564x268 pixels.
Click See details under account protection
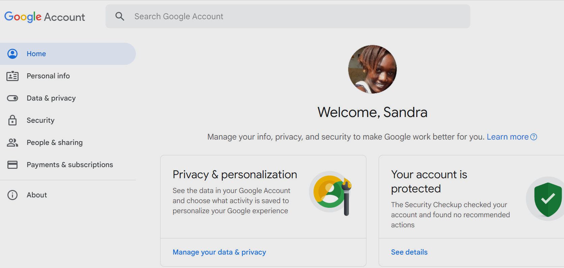click(409, 252)
